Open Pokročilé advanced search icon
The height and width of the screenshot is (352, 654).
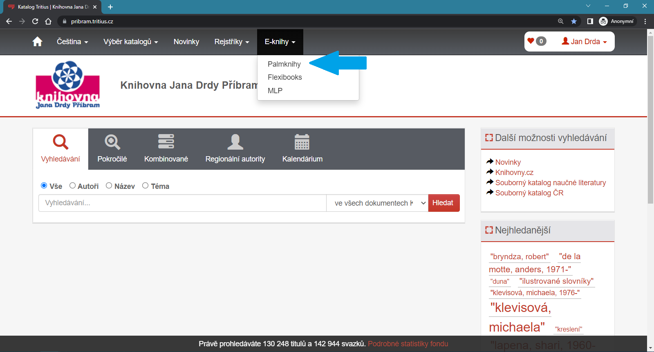[112, 142]
